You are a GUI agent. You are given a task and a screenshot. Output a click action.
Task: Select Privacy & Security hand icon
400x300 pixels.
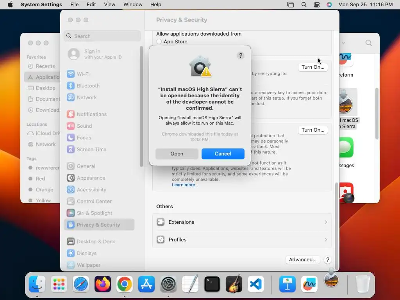71,225
